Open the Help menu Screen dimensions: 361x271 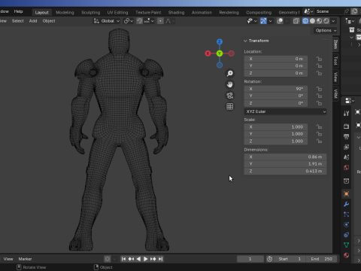[18, 11]
